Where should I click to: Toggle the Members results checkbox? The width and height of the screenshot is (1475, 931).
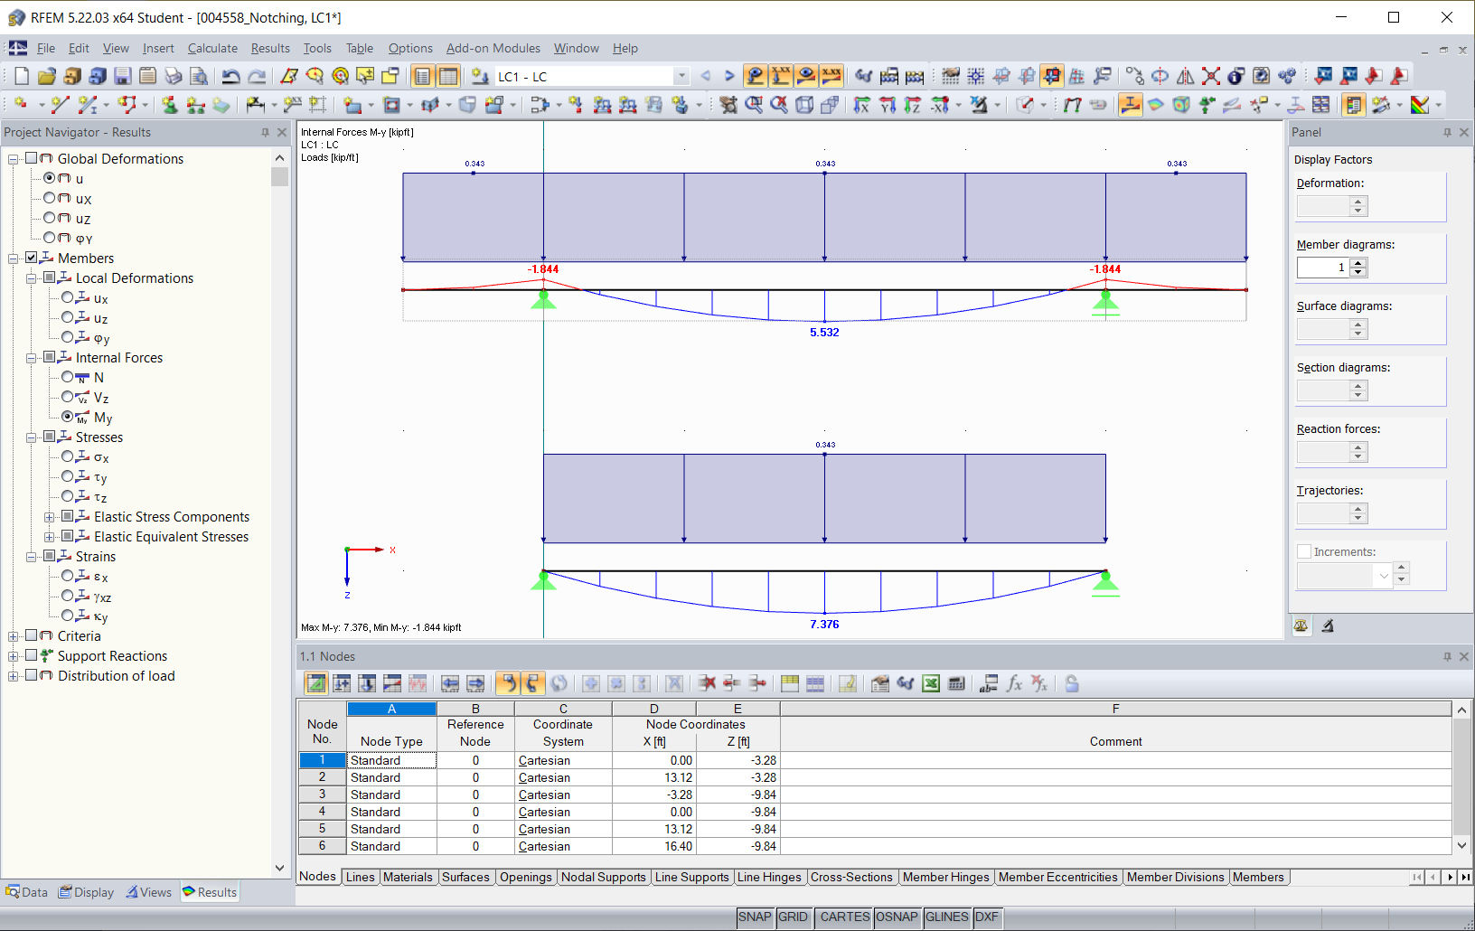[x=31, y=258]
